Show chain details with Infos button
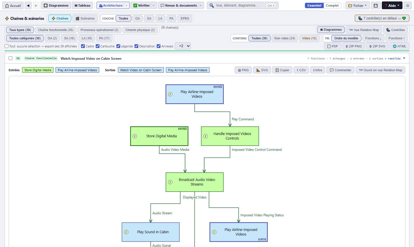This screenshot has width=414, height=247. 318,70
